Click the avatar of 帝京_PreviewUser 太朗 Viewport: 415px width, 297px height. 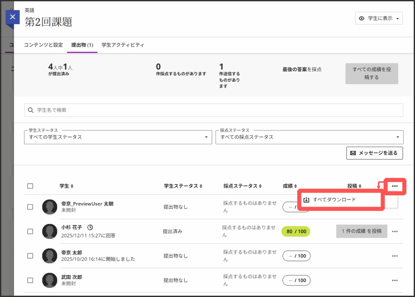point(49,207)
